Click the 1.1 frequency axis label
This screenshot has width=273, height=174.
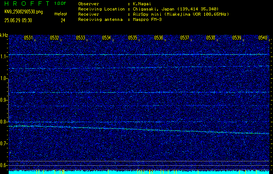pos(4,57)
